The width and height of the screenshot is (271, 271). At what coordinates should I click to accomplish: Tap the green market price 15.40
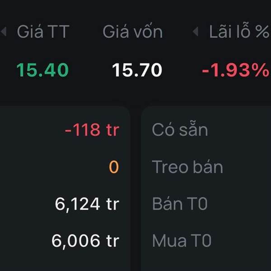click(42, 70)
